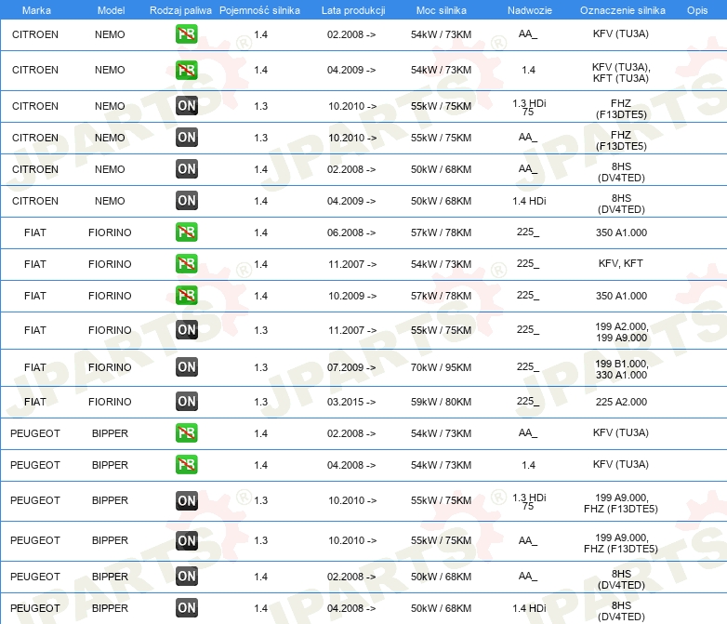Image resolution: width=727 pixels, height=624 pixels.
Task: Click the Opis column header
Action: 697,10
